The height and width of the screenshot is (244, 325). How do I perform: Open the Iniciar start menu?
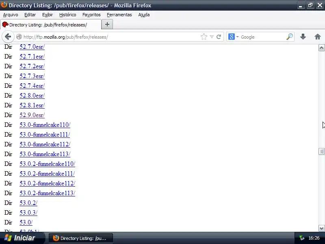pos(22,238)
